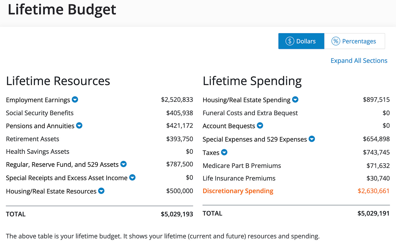The width and height of the screenshot is (396, 241).
Task: Expand Special Expenses and 529 Expenses arrow
Action: pos(312,139)
